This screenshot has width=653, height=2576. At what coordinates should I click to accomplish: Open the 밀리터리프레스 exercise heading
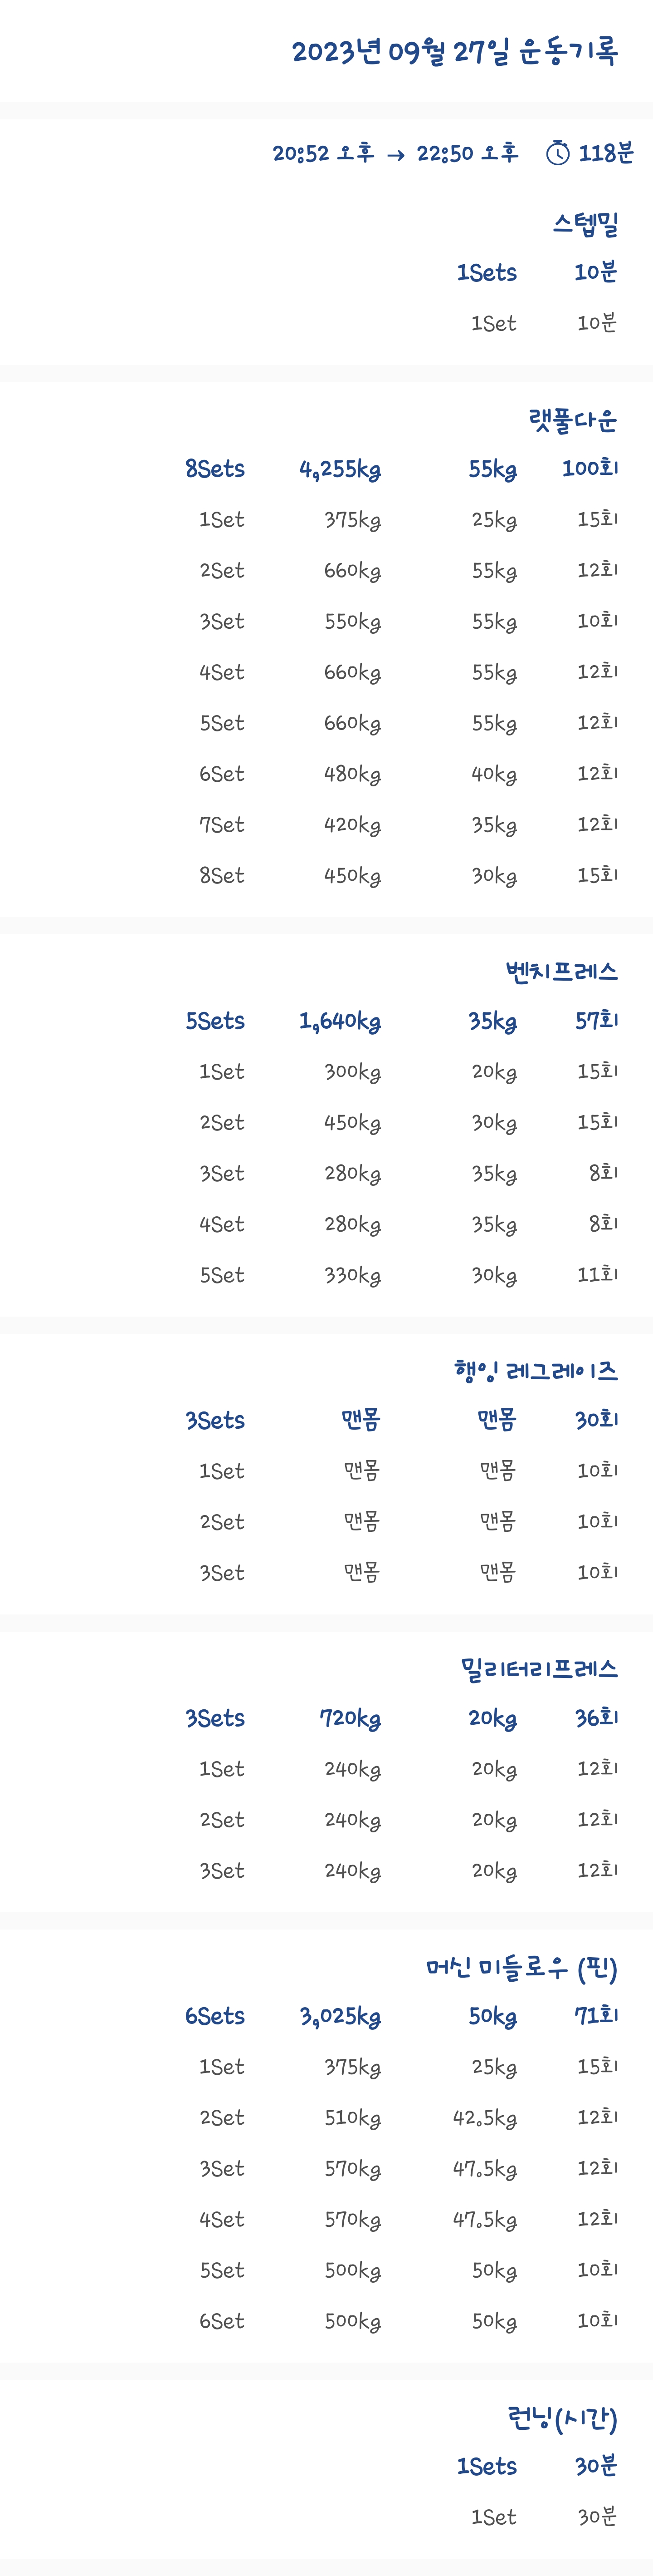539,1668
